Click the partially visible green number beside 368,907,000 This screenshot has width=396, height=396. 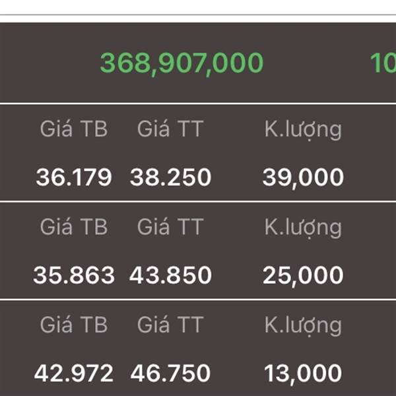point(383,63)
